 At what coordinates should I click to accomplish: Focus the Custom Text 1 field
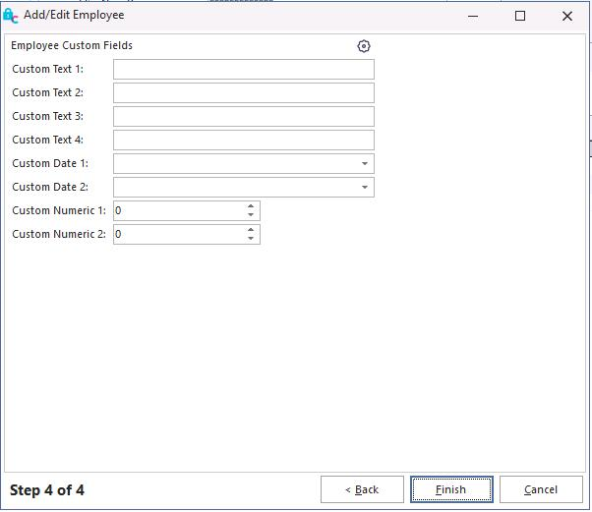243,70
